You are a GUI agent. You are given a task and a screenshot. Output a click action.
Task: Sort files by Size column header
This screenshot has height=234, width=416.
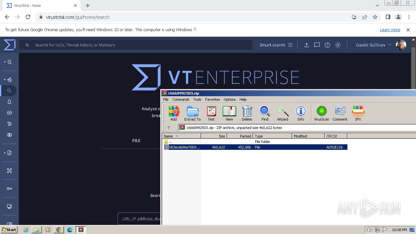tap(214, 136)
